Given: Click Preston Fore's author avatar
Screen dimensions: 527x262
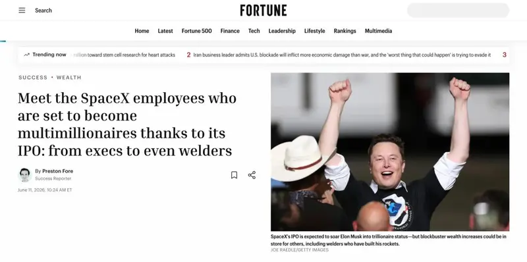Looking at the screenshot, I should 25,175.
